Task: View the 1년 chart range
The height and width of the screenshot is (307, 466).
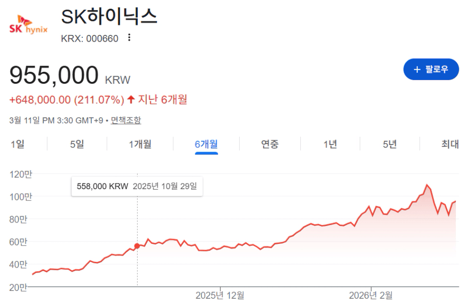Action: [330, 144]
